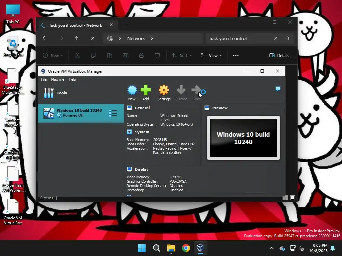
Task: Open This PC desktop icon
Action: pos(13,14)
